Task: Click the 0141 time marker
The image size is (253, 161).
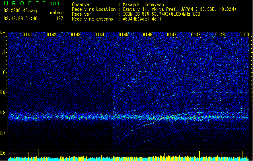Action: [27, 35]
